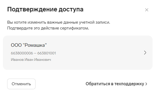Click the KPP number 663801001
This screenshot has height=98, width=156.
47,53
